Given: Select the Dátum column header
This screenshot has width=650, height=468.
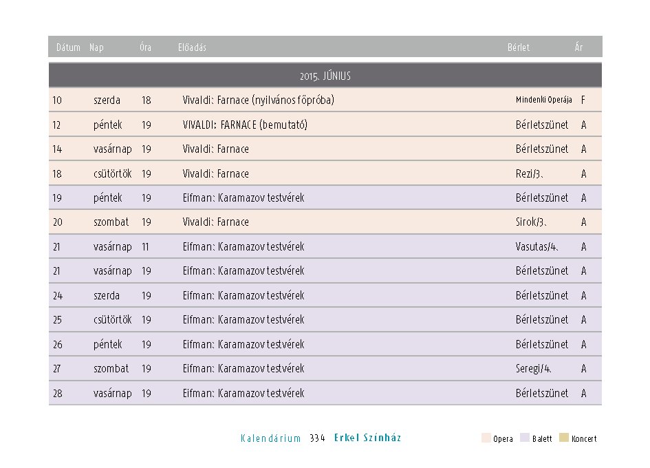Looking at the screenshot, I should click(68, 47).
